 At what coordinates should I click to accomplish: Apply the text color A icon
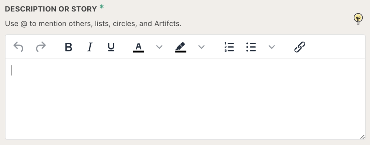[x=138, y=47]
